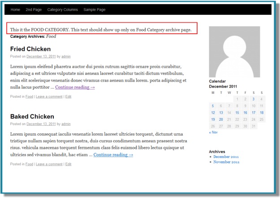The height and width of the screenshot is (202, 280).
Task: Click Continue reading under Baked Chicken
Action: pos(113,154)
